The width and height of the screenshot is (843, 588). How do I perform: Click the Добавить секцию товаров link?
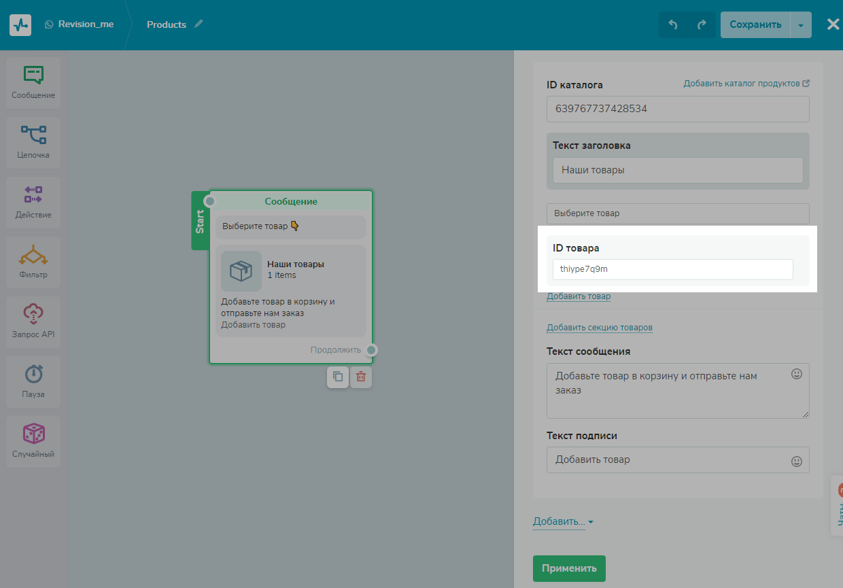[x=599, y=328]
